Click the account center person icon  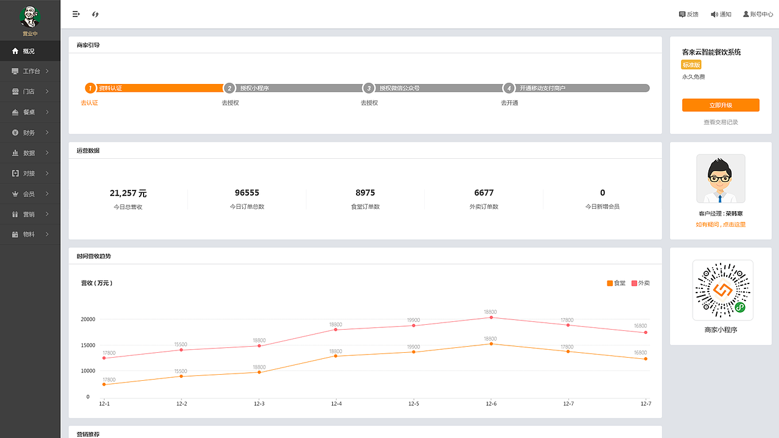click(746, 14)
